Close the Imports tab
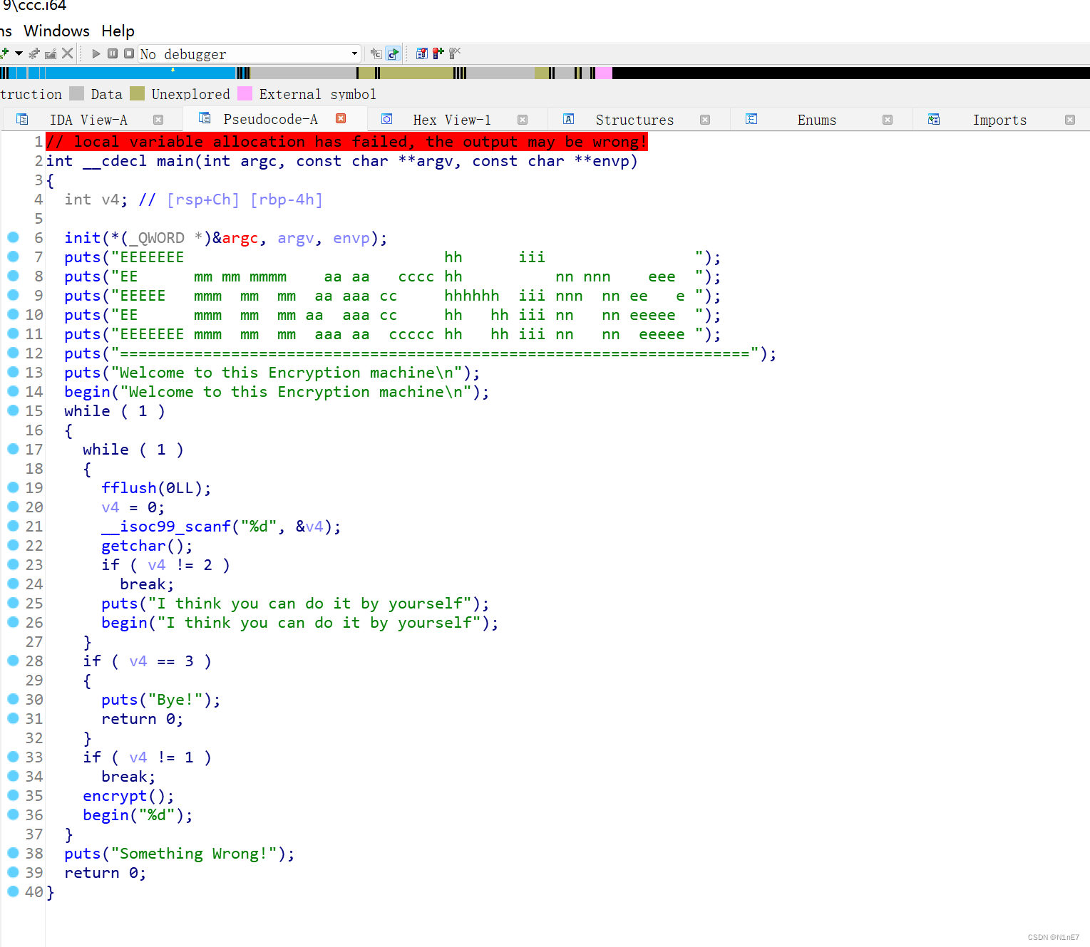Viewport: 1090px width, 947px height. (x=1070, y=120)
